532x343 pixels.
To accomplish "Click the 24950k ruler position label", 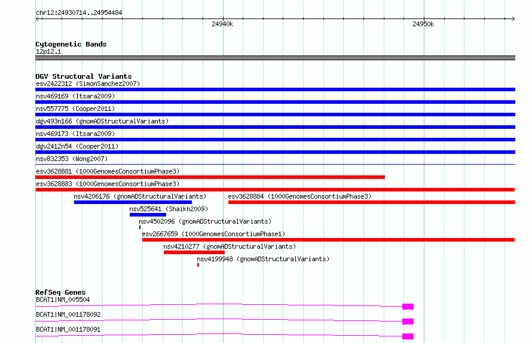I will (423, 24).
